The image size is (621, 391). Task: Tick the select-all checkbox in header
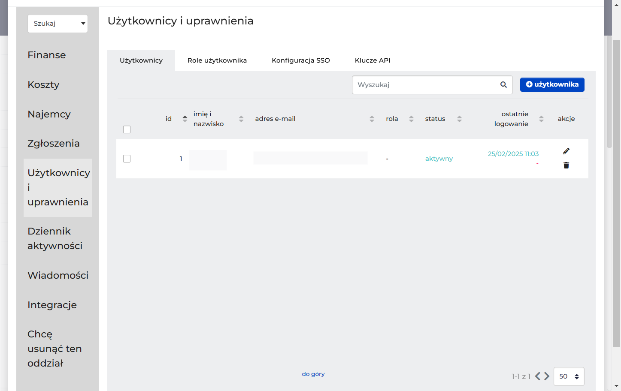(127, 129)
